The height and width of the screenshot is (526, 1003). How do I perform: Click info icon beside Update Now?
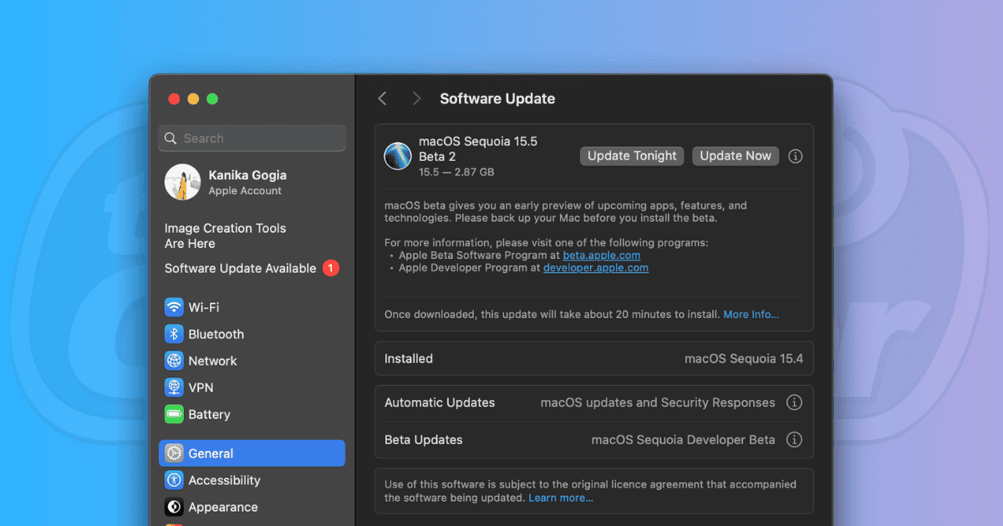(x=796, y=156)
